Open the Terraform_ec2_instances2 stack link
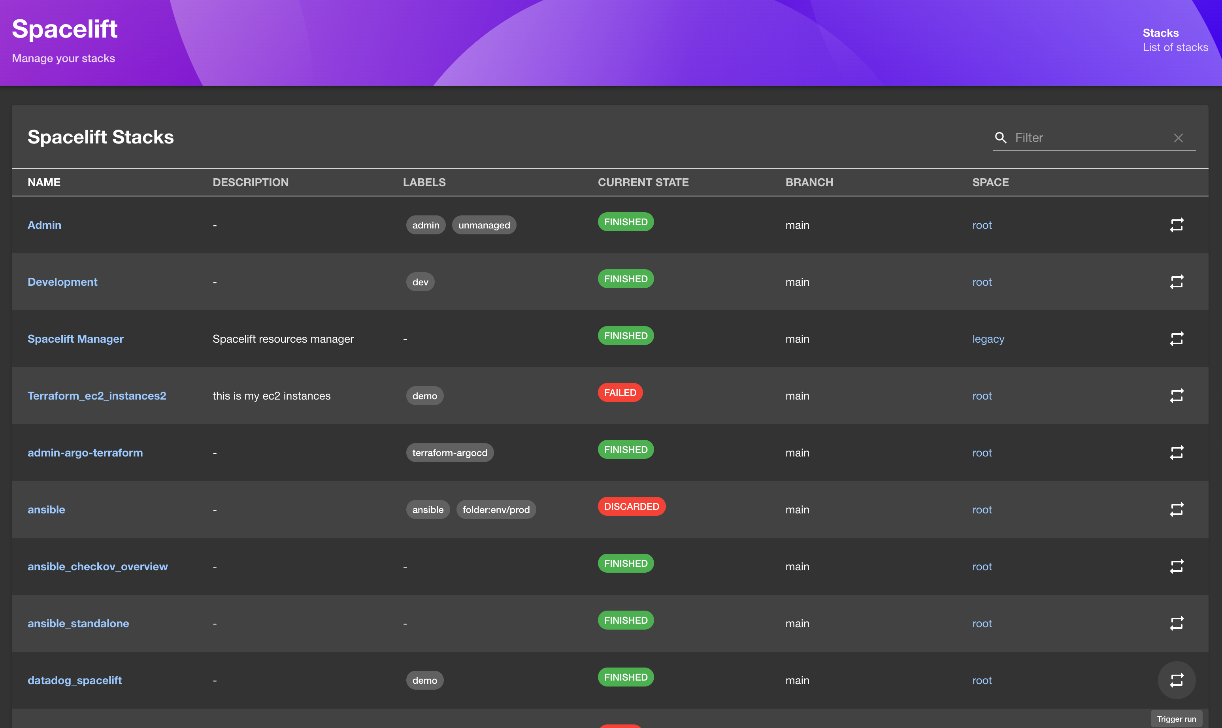1222x728 pixels. tap(97, 395)
